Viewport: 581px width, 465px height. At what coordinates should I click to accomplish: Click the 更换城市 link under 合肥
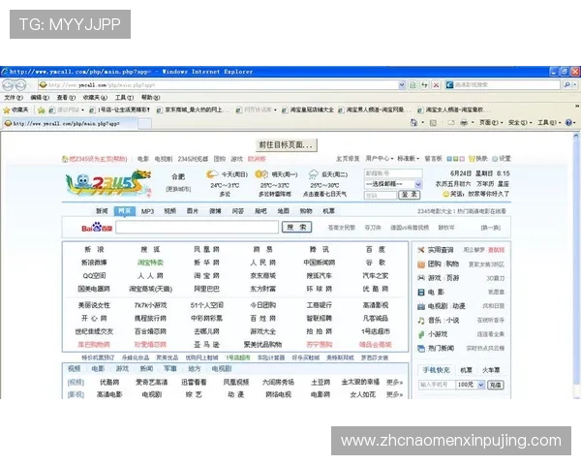tap(178, 189)
